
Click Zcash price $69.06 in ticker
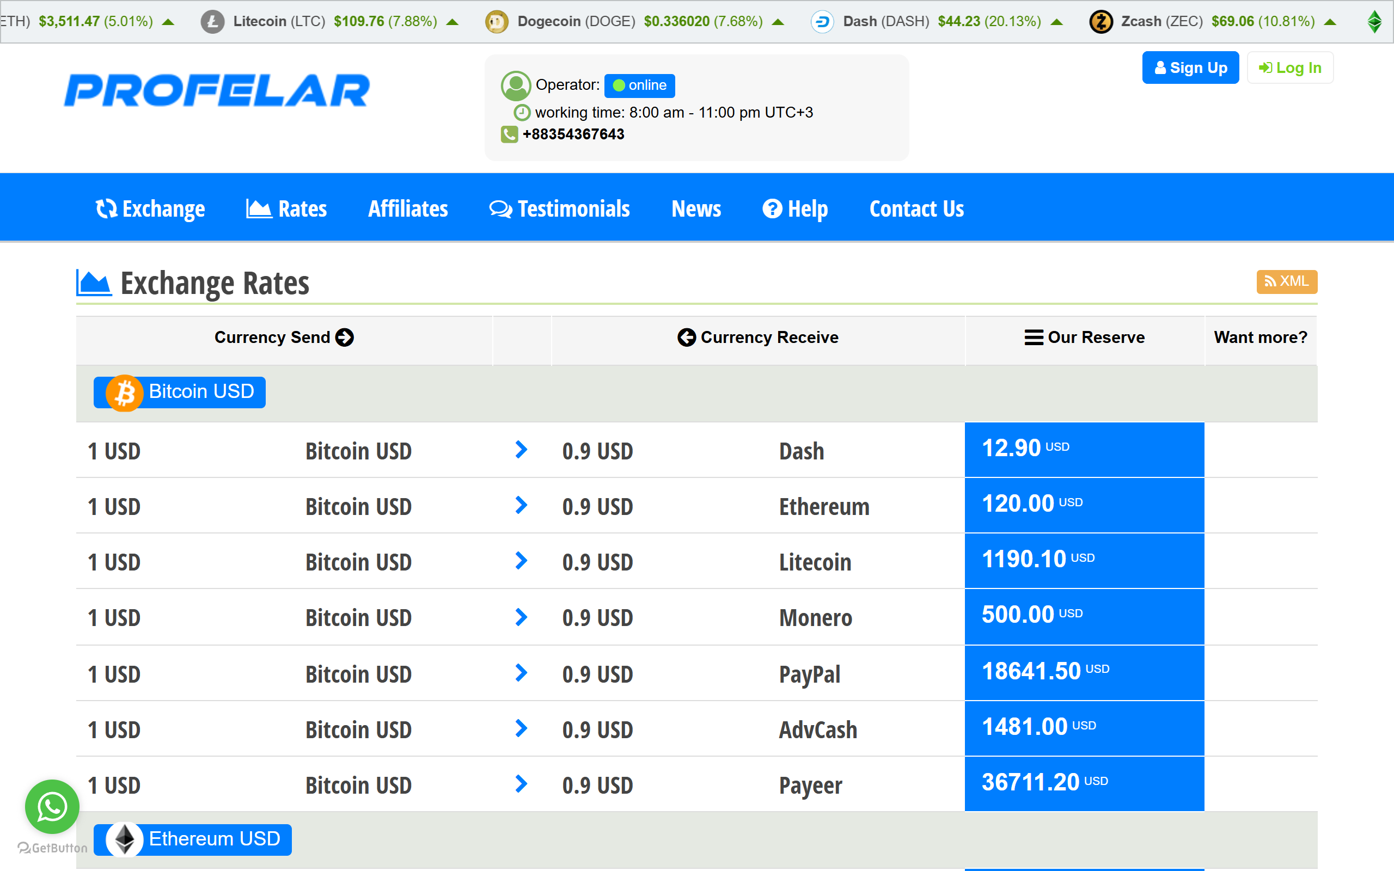pos(1233,22)
